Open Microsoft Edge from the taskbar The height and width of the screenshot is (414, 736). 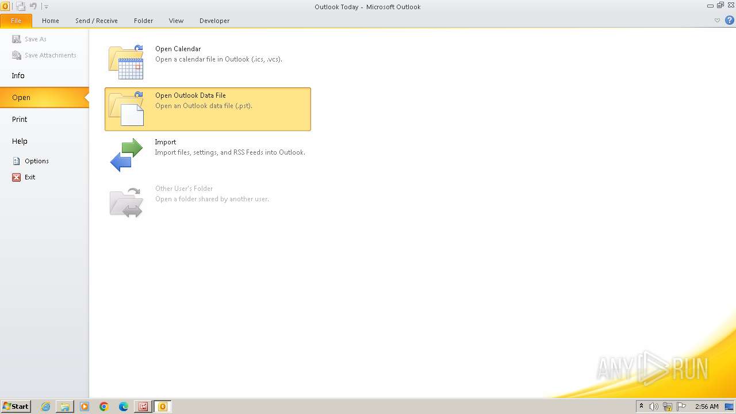coord(124,407)
